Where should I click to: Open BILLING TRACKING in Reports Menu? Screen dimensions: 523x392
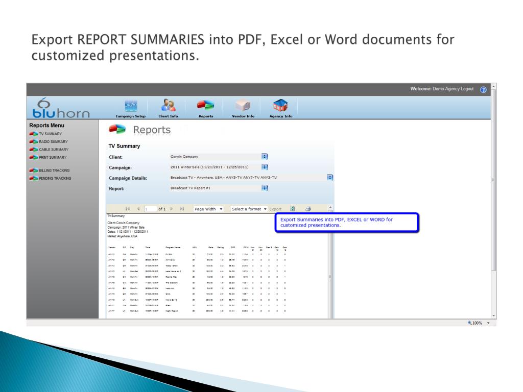point(54,170)
